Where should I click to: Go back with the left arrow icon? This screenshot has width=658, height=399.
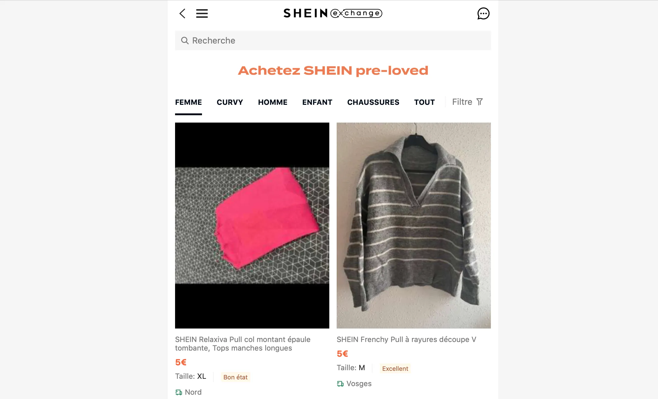(182, 13)
